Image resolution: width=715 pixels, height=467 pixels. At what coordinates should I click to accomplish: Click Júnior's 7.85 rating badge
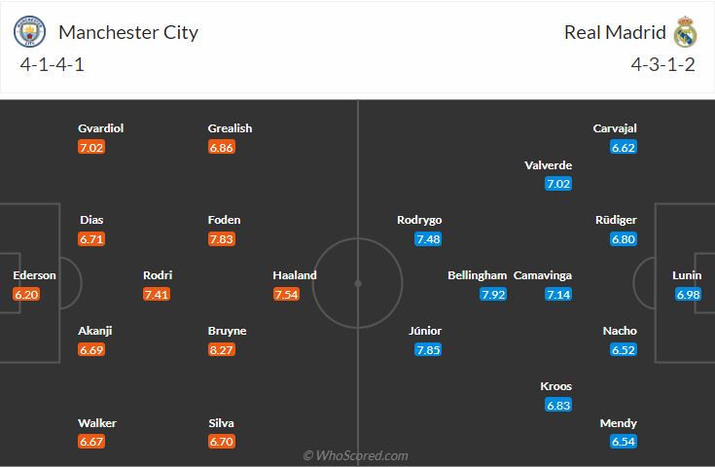[428, 349]
